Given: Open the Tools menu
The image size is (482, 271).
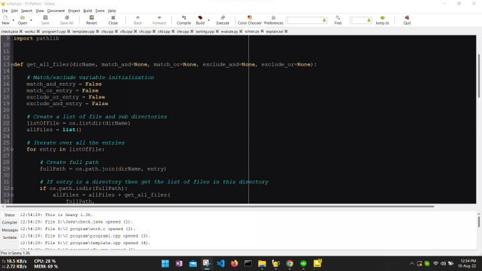Looking at the screenshot, I should coord(100,11).
